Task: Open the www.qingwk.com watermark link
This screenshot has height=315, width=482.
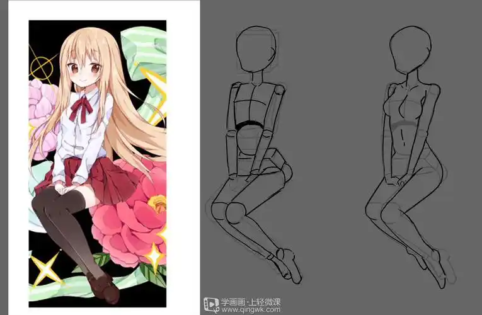Action: 251,310
